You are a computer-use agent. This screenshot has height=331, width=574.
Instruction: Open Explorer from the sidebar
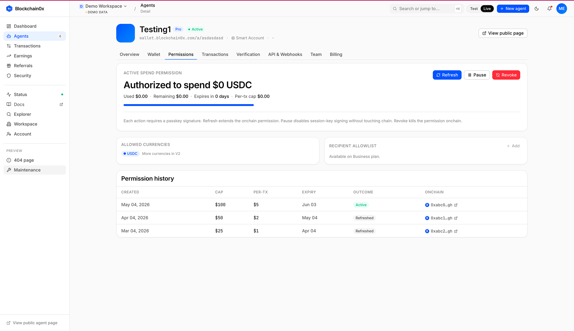tap(35, 114)
